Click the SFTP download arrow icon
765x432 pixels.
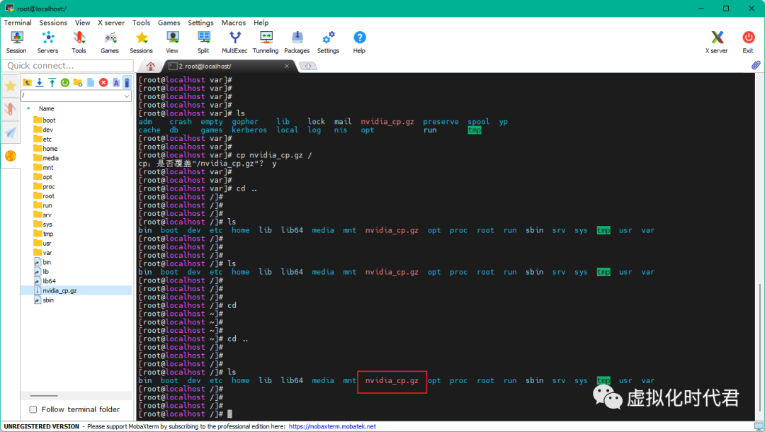[40, 83]
